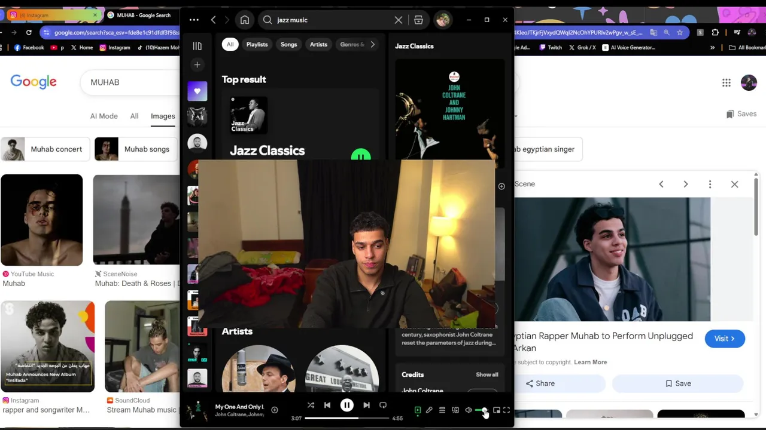Open Instagram bookmark in bookmarks bar
Screen dimensions: 766x430
click(115, 47)
